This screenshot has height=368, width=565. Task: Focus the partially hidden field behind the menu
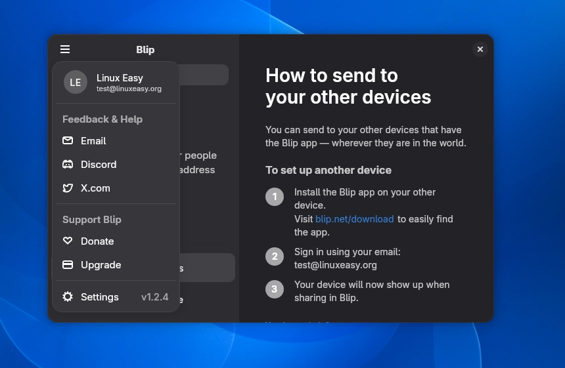(204, 75)
